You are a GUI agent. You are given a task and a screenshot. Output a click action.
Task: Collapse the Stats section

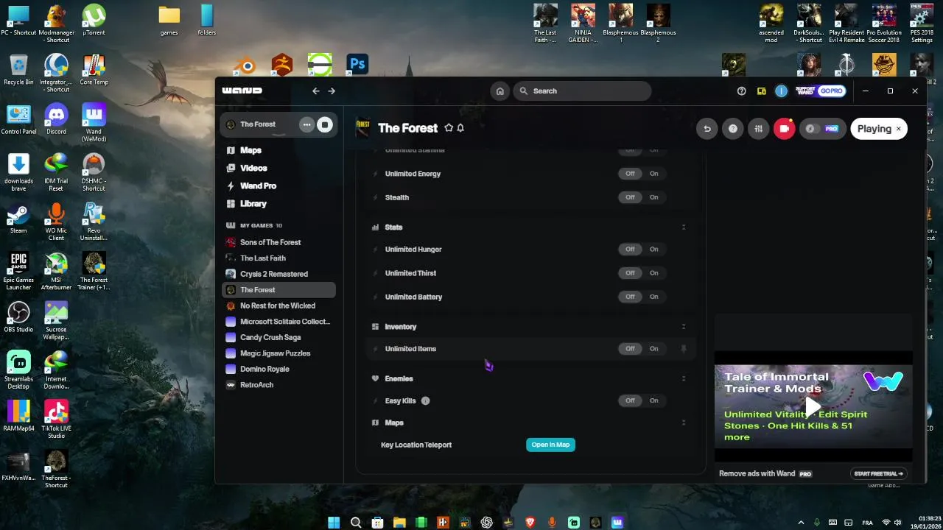(684, 227)
